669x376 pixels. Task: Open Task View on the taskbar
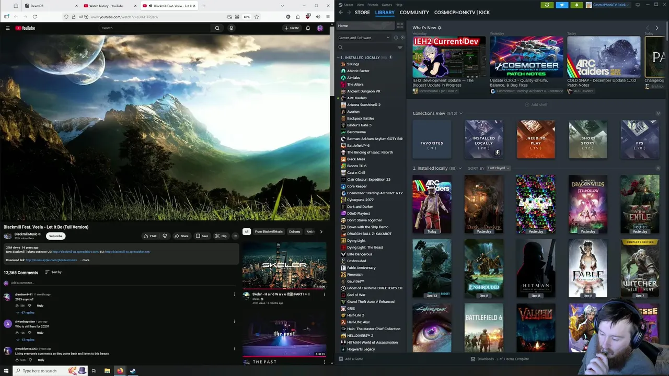click(94, 371)
